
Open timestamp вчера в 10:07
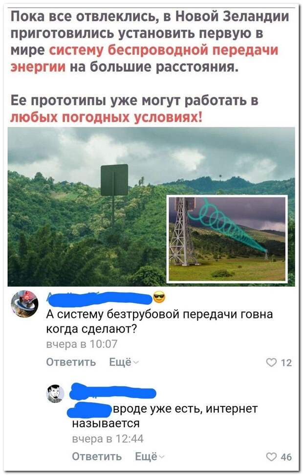82,344
